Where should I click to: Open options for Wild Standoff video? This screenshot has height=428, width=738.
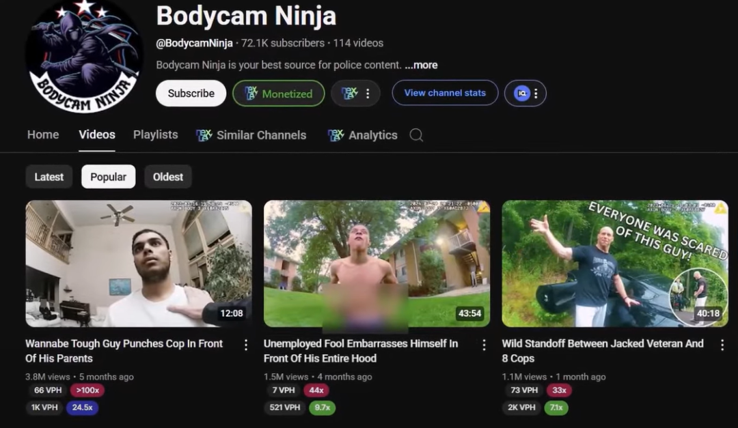pyautogui.click(x=722, y=345)
